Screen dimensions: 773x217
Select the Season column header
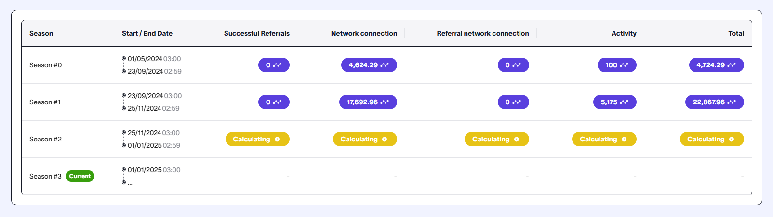(41, 33)
